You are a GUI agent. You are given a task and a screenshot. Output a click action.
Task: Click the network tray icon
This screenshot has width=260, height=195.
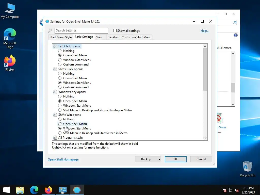tap(231, 190)
